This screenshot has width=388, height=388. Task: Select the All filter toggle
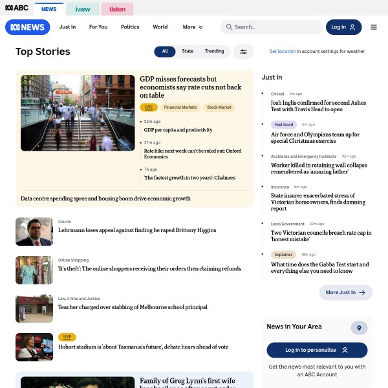point(165,51)
